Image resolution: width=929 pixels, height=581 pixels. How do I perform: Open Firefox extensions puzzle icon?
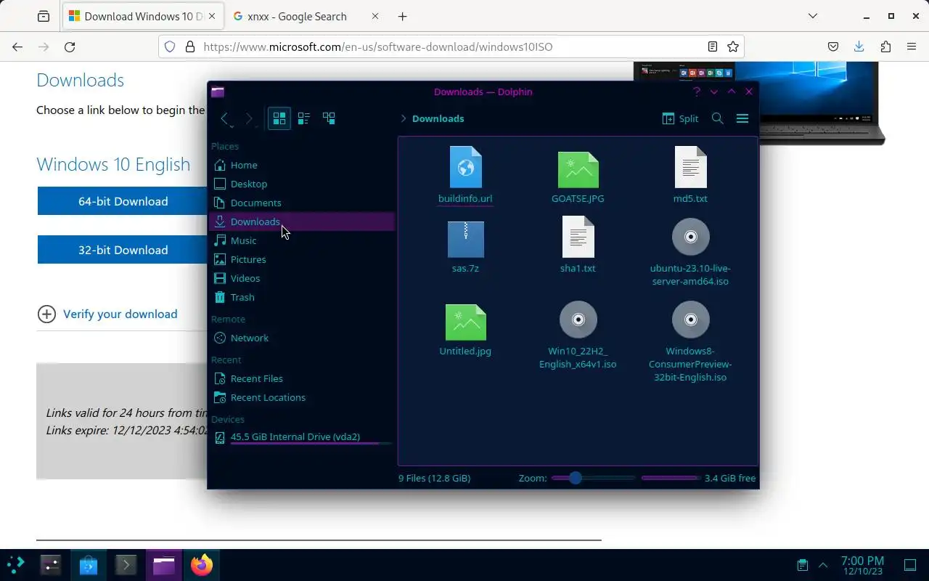click(x=885, y=46)
